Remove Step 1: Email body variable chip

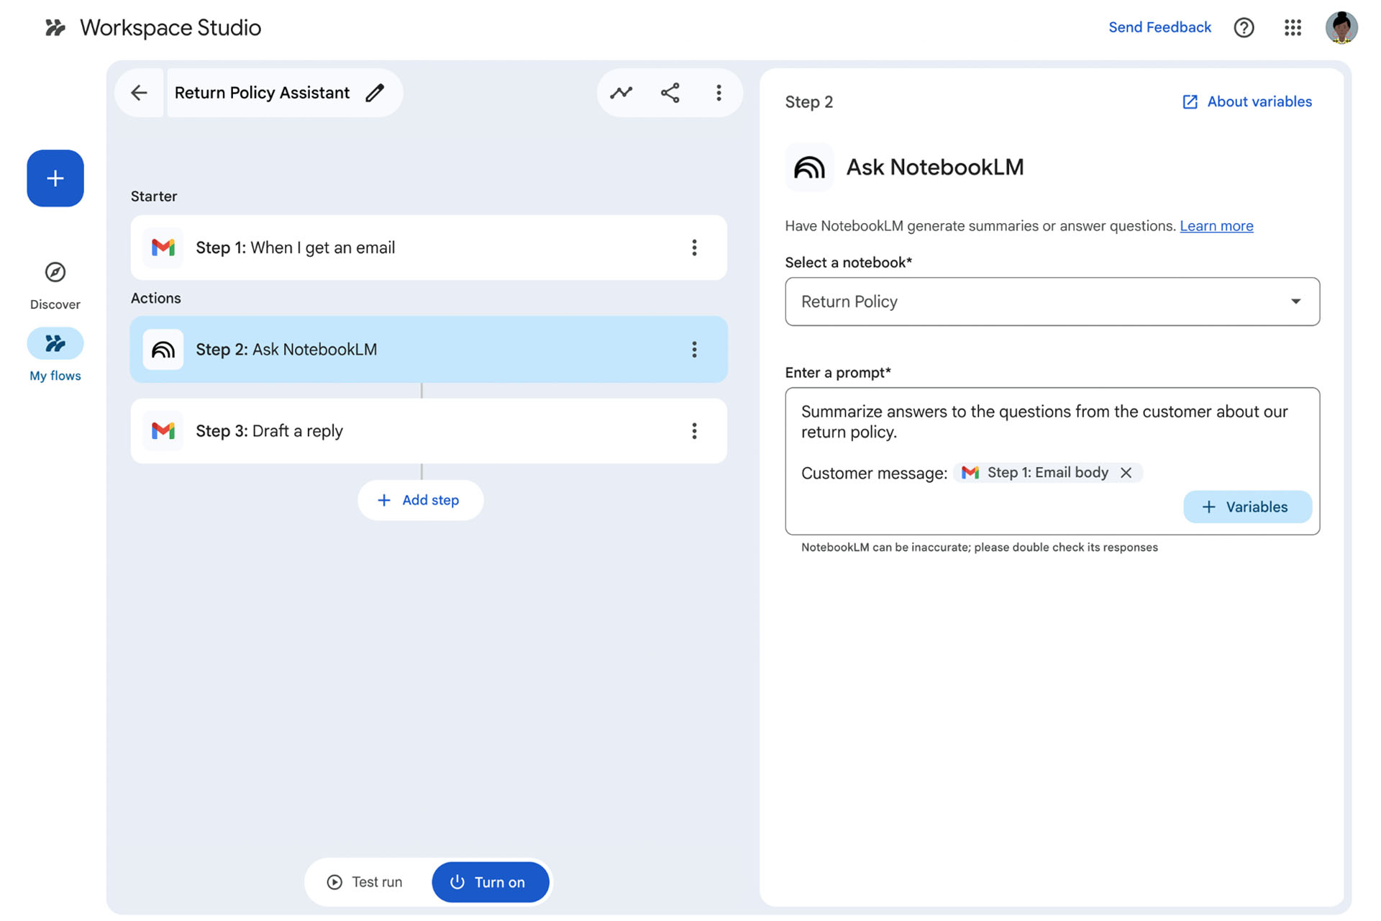click(x=1126, y=473)
